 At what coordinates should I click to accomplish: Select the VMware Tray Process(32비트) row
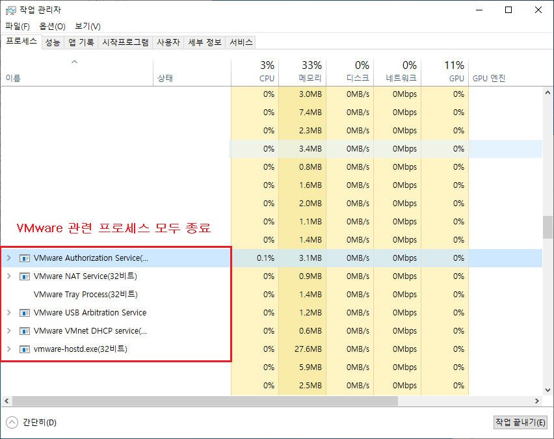click(x=271, y=295)
